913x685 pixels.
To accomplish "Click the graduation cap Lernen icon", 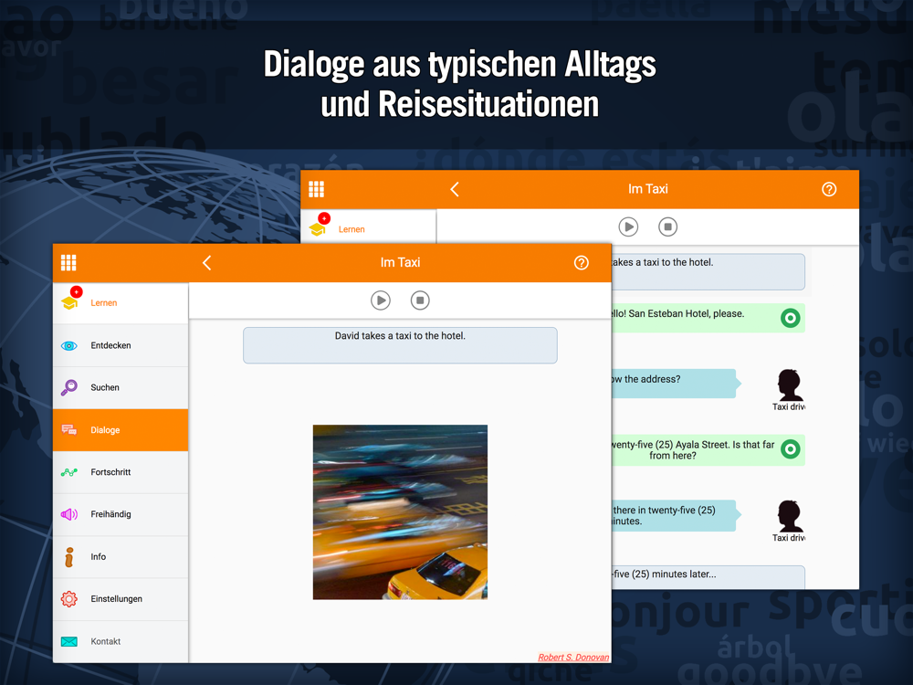I will (69, 303).
